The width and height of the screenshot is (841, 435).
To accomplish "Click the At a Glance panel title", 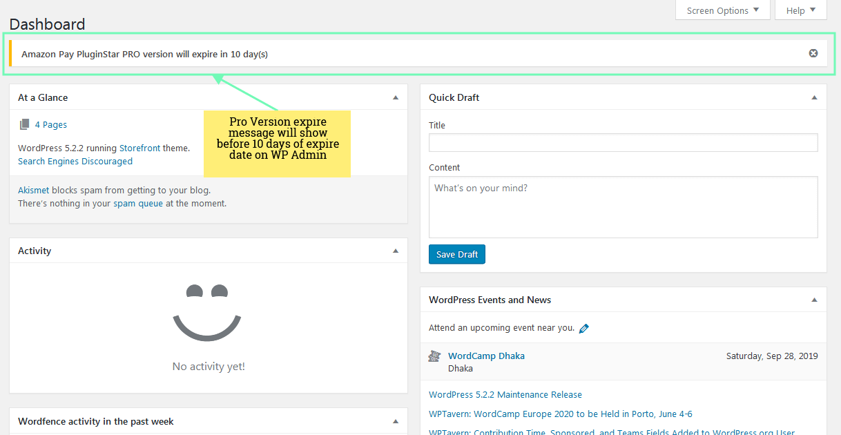I will [x=43, y=98].
